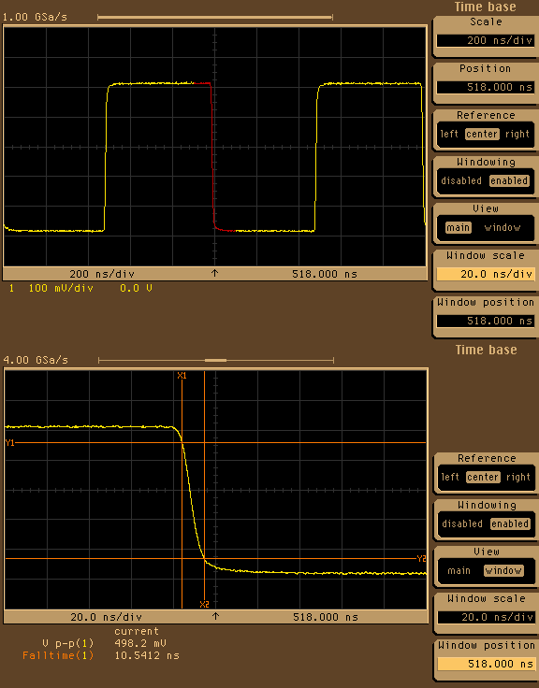Click the 10.5412 ns falltime value
The image size is (539, 688).
point(147,655)
